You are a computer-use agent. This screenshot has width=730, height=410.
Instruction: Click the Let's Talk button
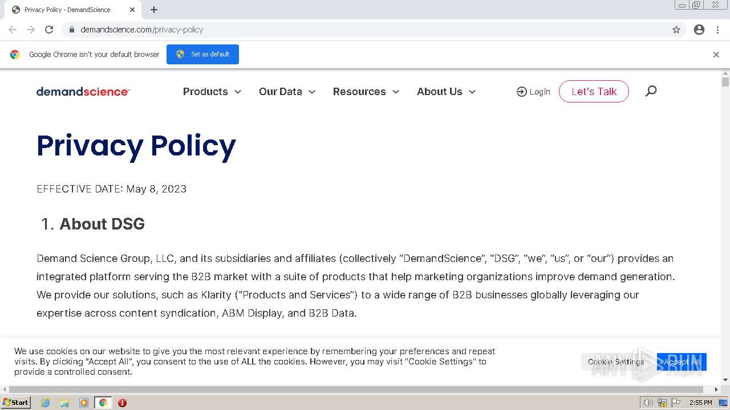tap(594, 91)
